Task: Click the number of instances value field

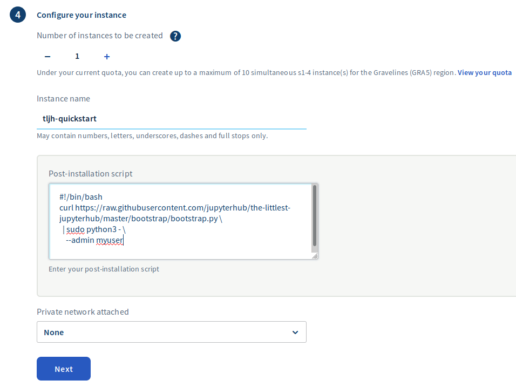Action: pos(77,57)
